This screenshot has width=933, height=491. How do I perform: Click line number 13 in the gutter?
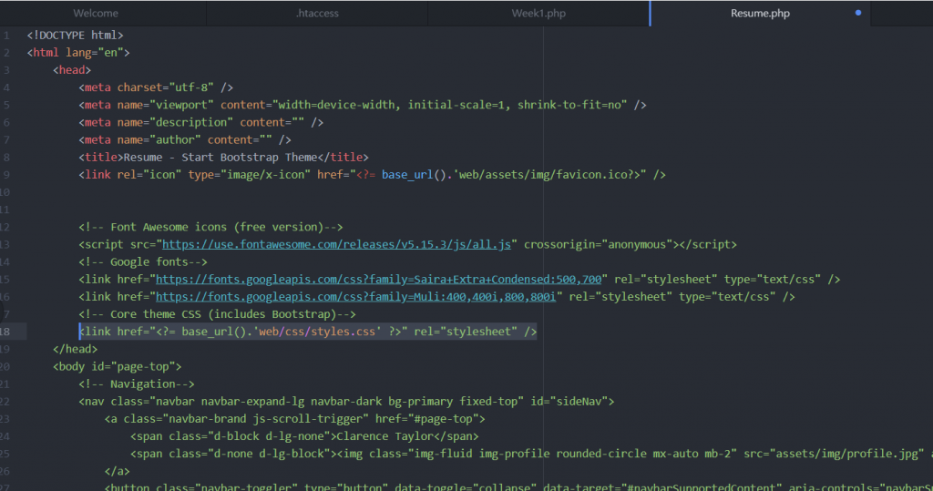click(x=5, y=245)
